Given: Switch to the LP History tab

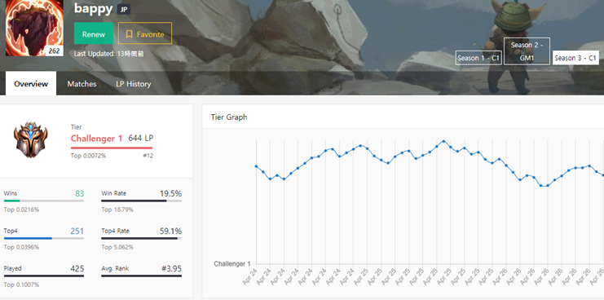Looking at the screenshot, I should (x=134, y=84).
